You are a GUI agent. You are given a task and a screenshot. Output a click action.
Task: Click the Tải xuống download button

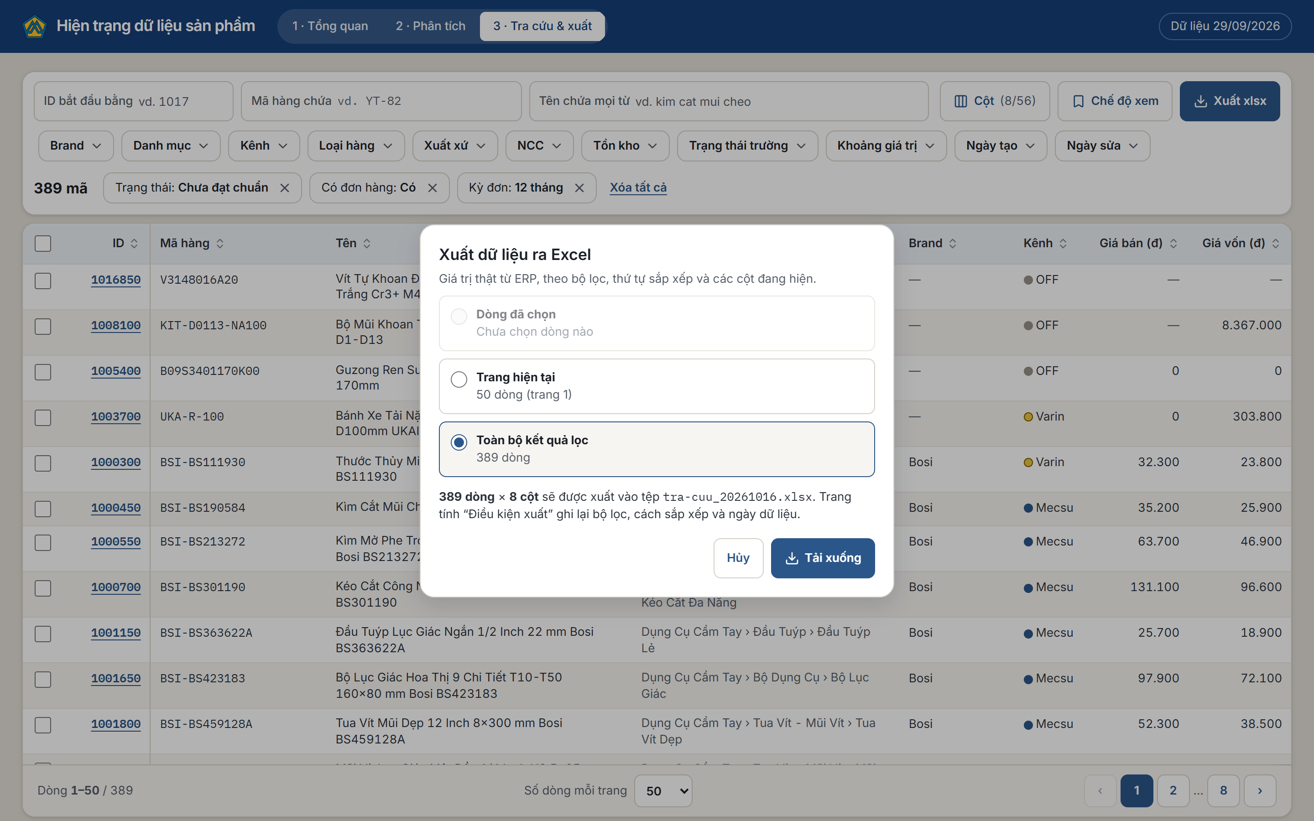pos(823,558)
